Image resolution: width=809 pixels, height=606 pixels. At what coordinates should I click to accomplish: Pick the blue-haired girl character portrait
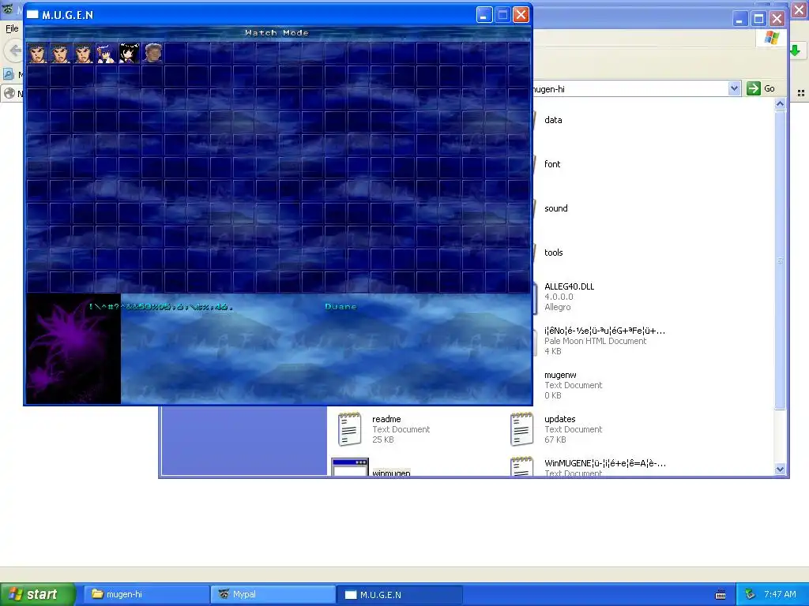point(107,53)
